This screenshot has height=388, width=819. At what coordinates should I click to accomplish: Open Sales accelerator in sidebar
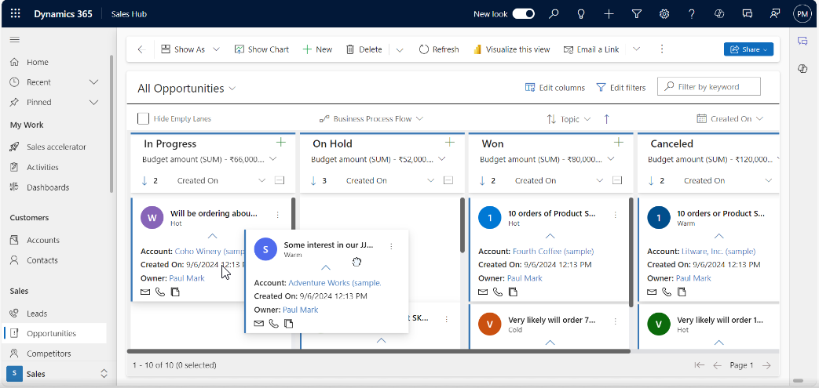coord(57,147)
